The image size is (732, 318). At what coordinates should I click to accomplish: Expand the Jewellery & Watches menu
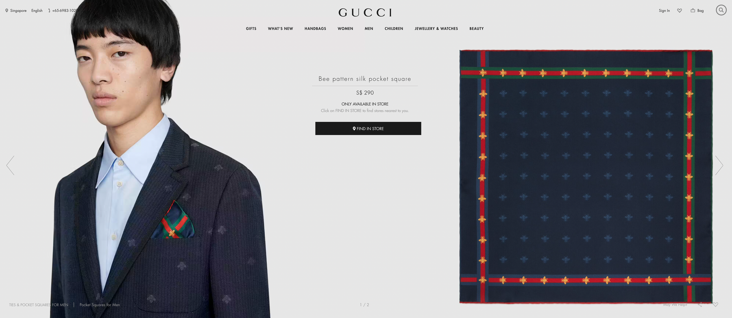click(x=436, y=28)
